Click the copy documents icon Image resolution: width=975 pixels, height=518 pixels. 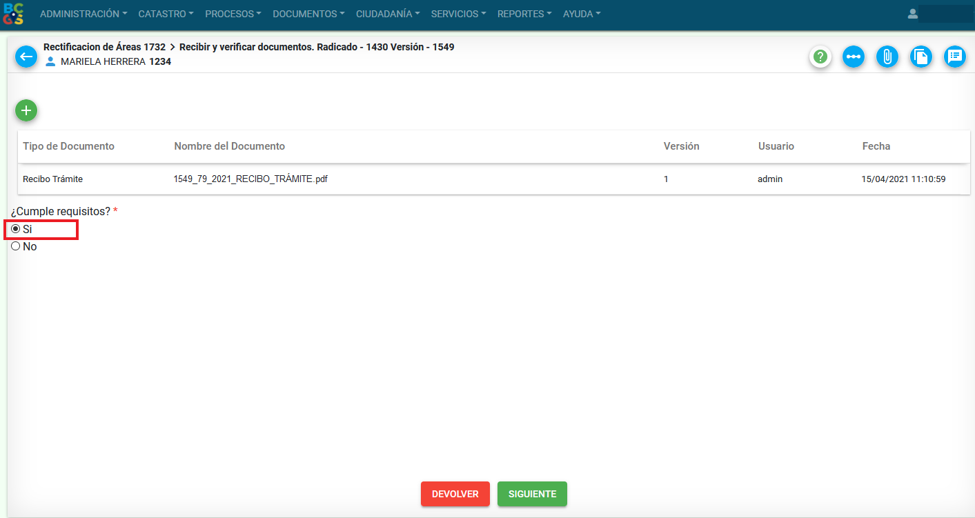click(x=921, y=57)
